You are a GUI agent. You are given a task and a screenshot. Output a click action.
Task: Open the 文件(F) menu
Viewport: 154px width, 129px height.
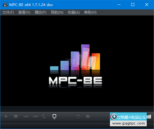(x=8, y=12)
